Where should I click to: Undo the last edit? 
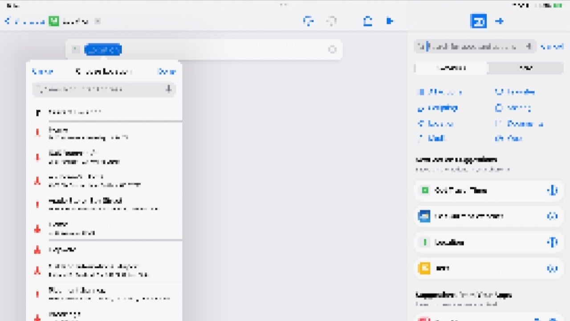click(x=308, y=21)
